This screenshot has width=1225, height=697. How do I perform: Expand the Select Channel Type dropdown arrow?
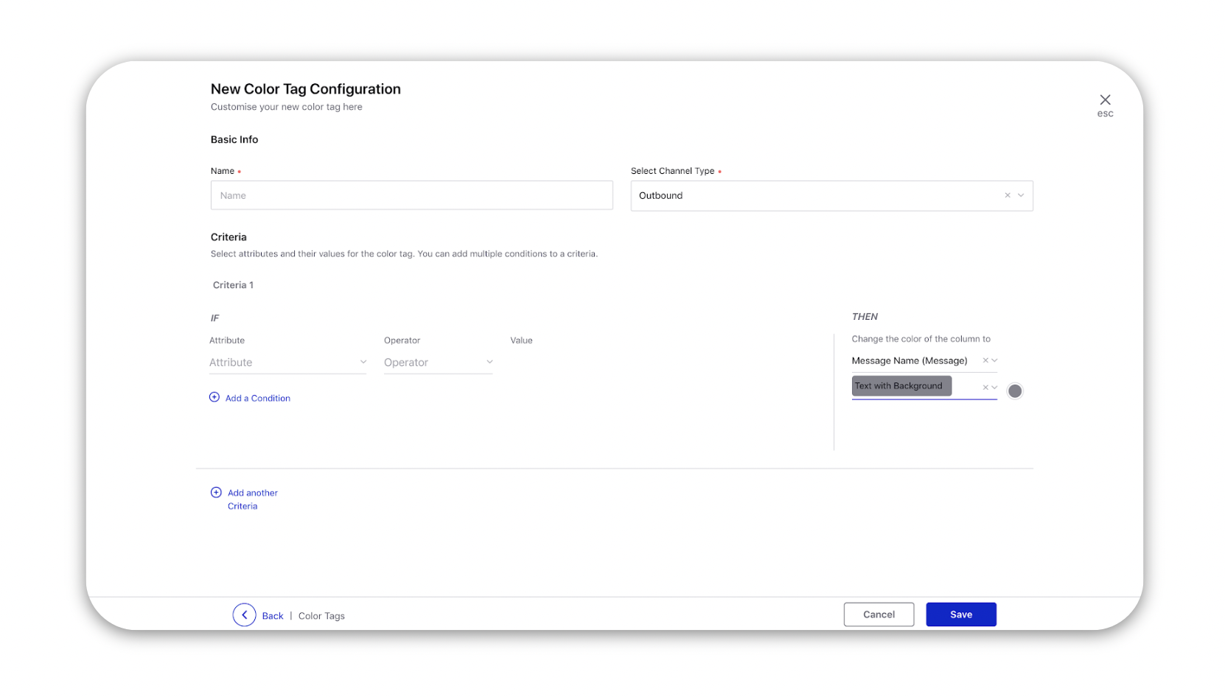pos(1021,195)
